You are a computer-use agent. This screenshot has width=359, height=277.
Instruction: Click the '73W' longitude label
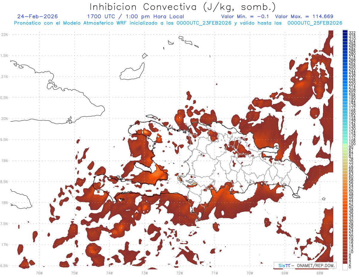144,273
